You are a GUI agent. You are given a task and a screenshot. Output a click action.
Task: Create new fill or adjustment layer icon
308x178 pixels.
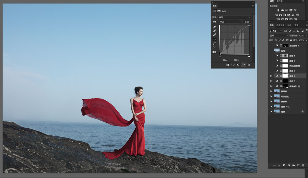point(289,165)
